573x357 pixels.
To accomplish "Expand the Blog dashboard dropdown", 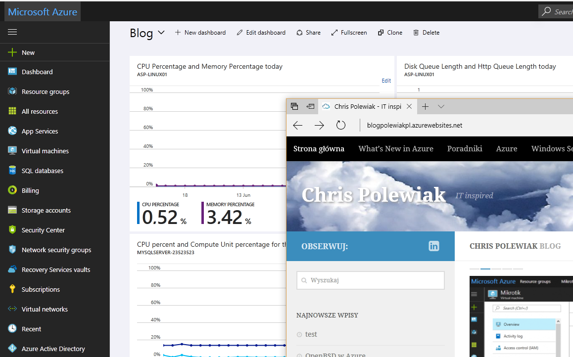I will click(161, 33).
